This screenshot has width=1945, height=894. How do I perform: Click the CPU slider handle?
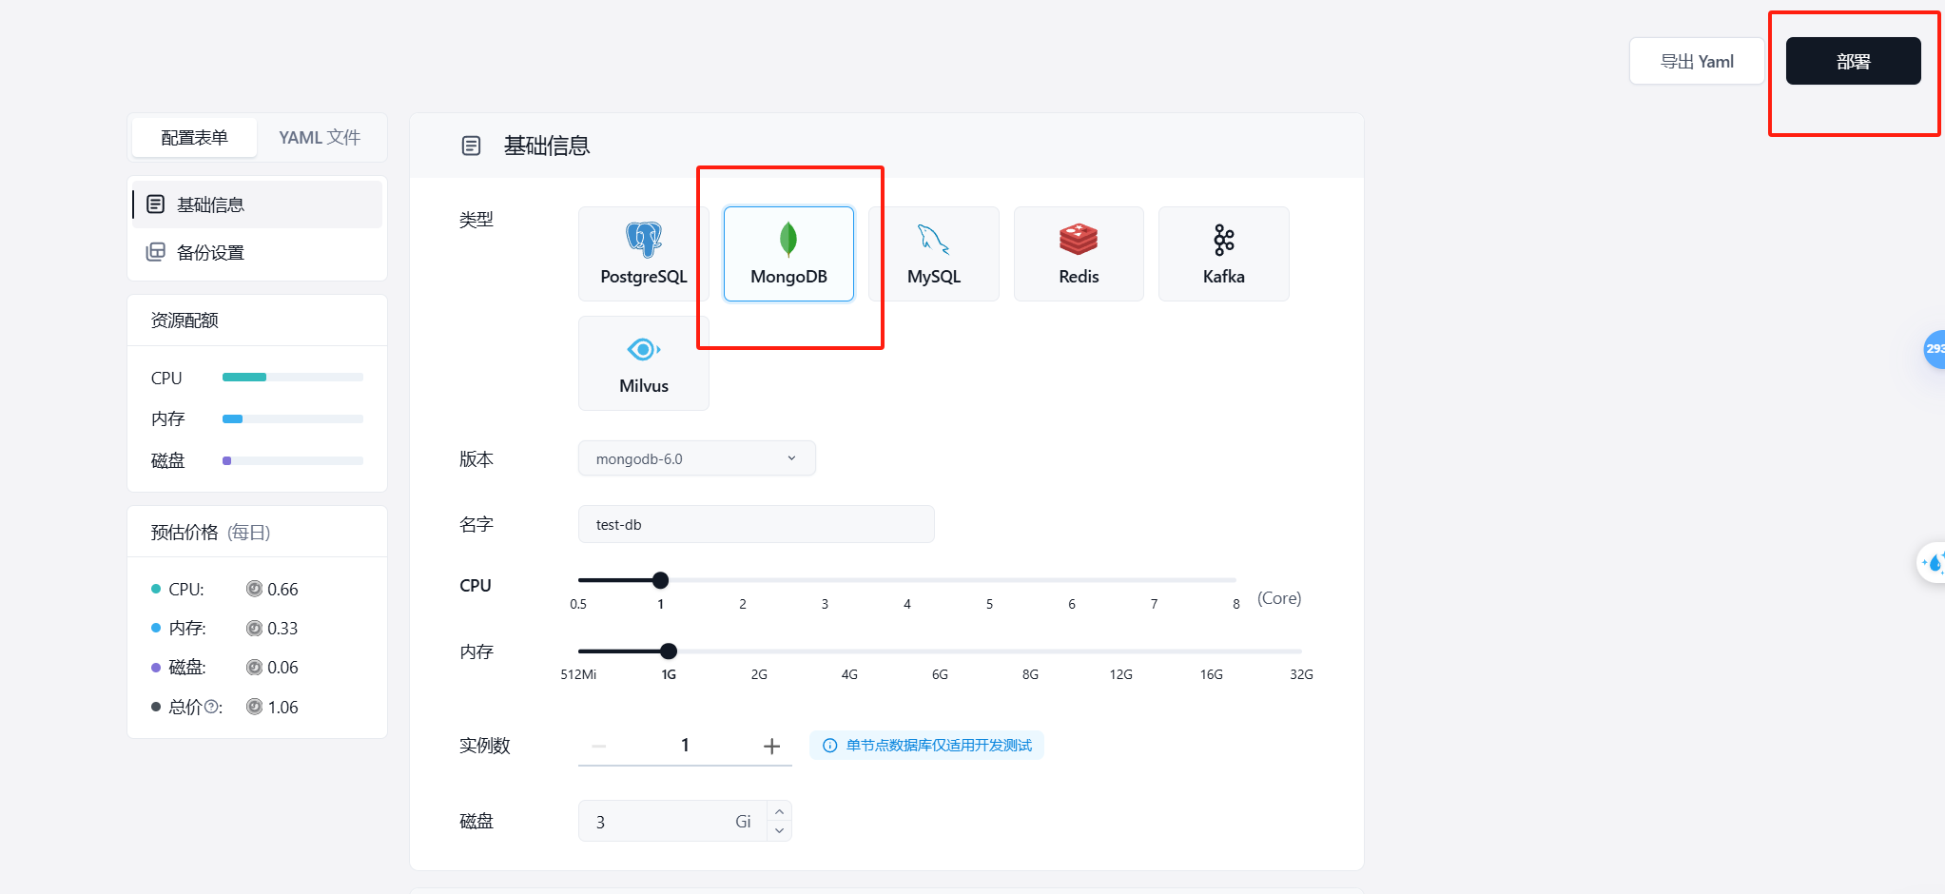click(x=661, y=580)
